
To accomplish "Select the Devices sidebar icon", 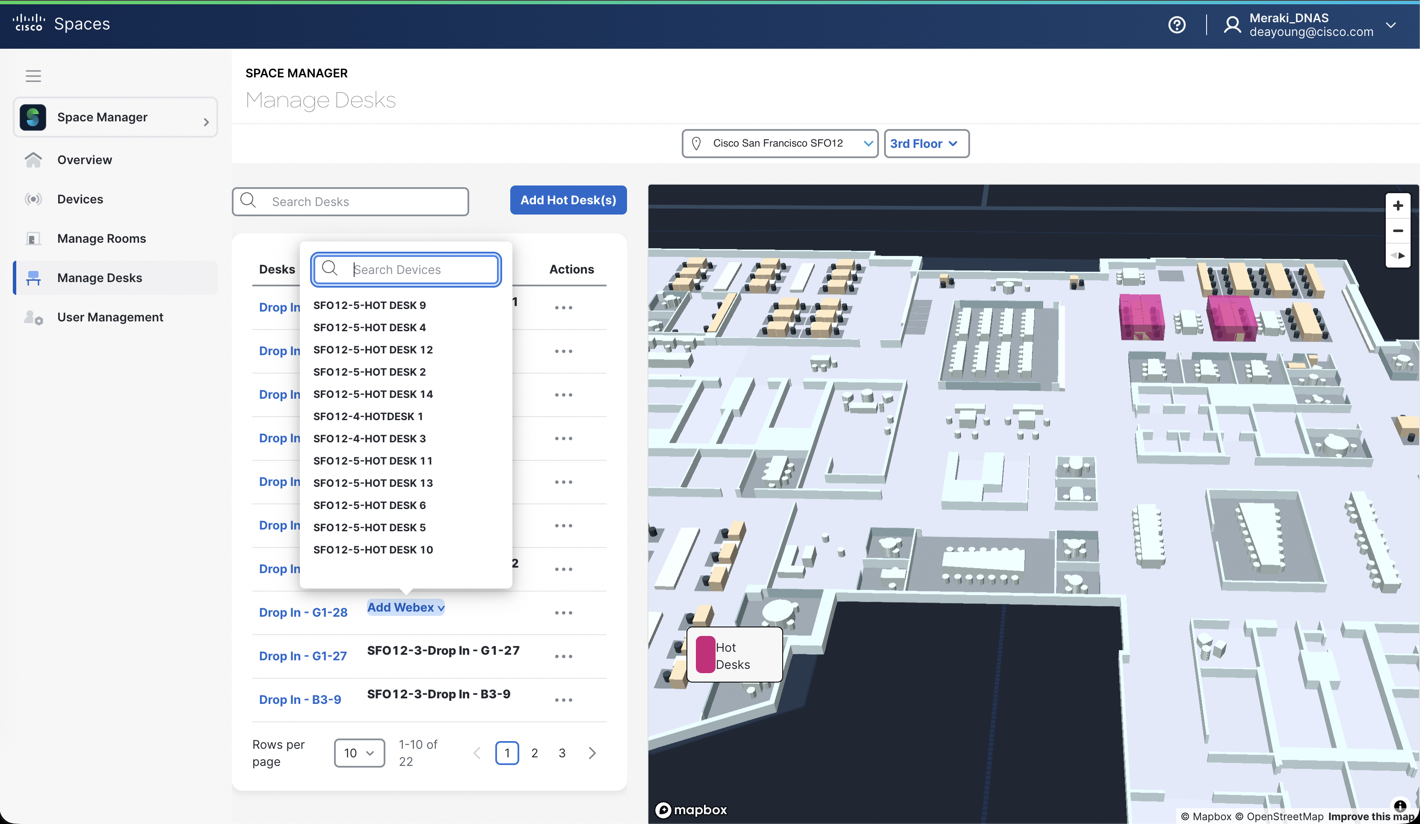I will [x=33, y=199].
